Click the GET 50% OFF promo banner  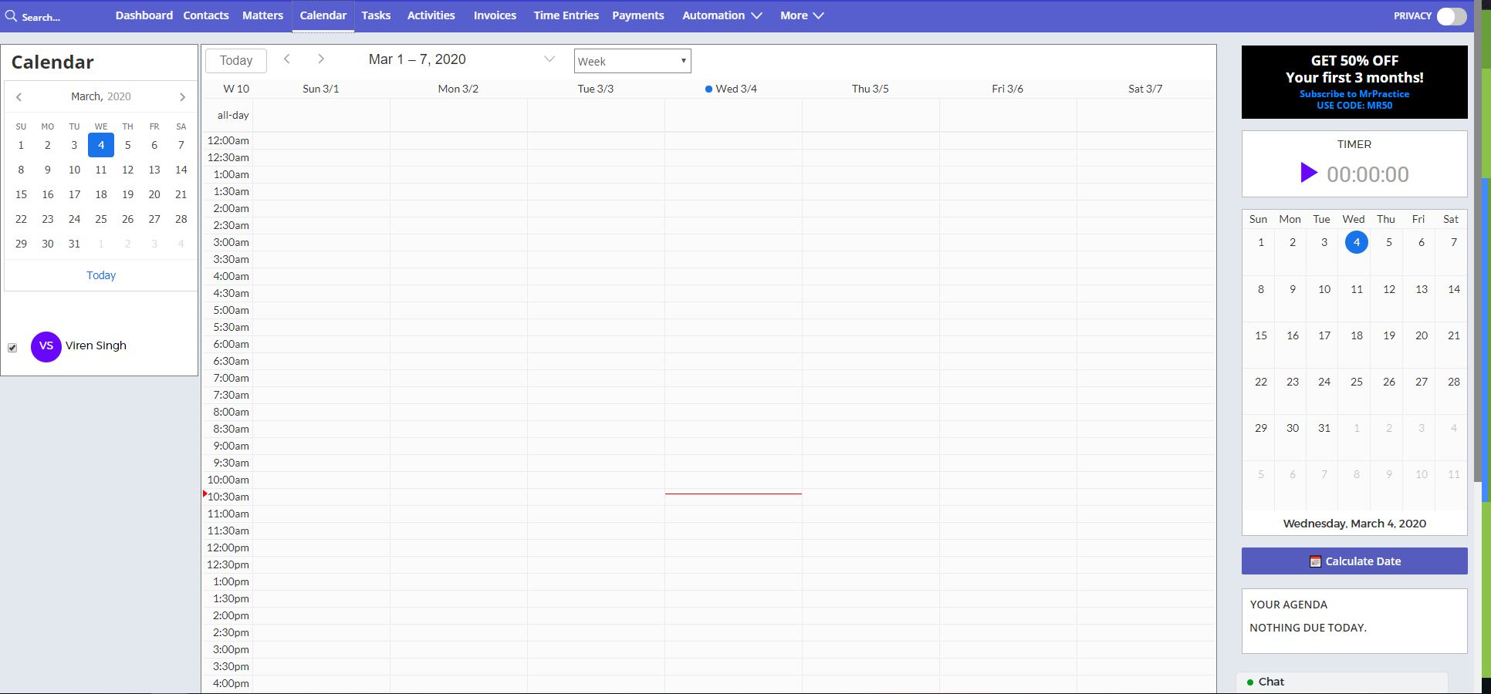pyautogui.click(x=1354, y=82)
